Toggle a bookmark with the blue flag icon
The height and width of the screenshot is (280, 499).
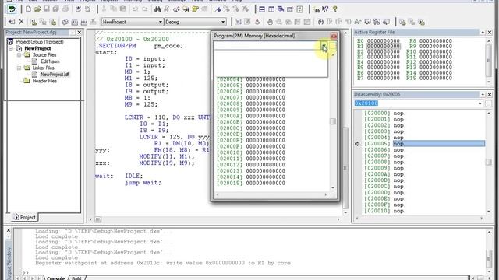pos(218,9)
